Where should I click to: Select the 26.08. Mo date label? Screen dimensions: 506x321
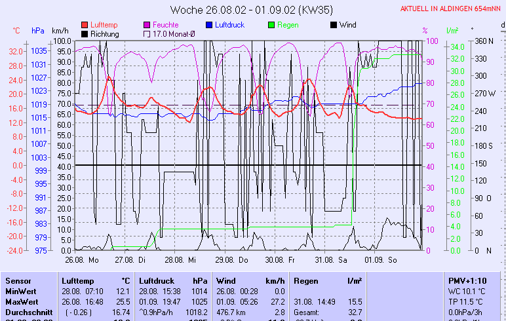pyautogui.click(x=81, y=259)
